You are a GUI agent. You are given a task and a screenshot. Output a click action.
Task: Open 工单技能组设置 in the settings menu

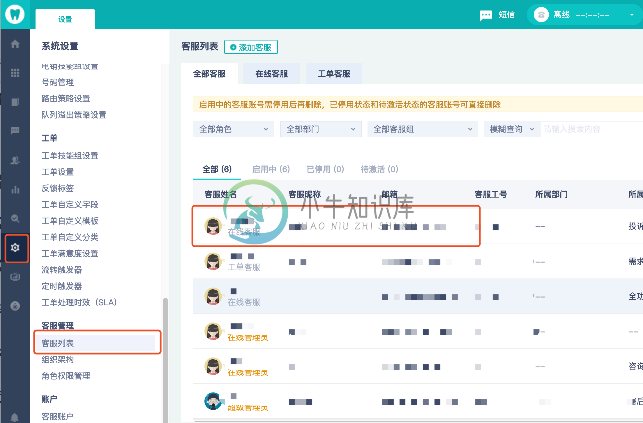pyautogui.click(x=70, y=156)
